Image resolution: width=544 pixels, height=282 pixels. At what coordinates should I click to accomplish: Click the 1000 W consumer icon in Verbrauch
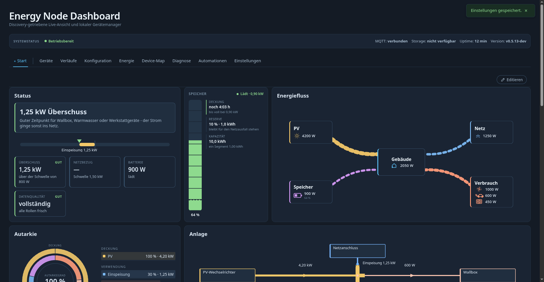(479, 189)
